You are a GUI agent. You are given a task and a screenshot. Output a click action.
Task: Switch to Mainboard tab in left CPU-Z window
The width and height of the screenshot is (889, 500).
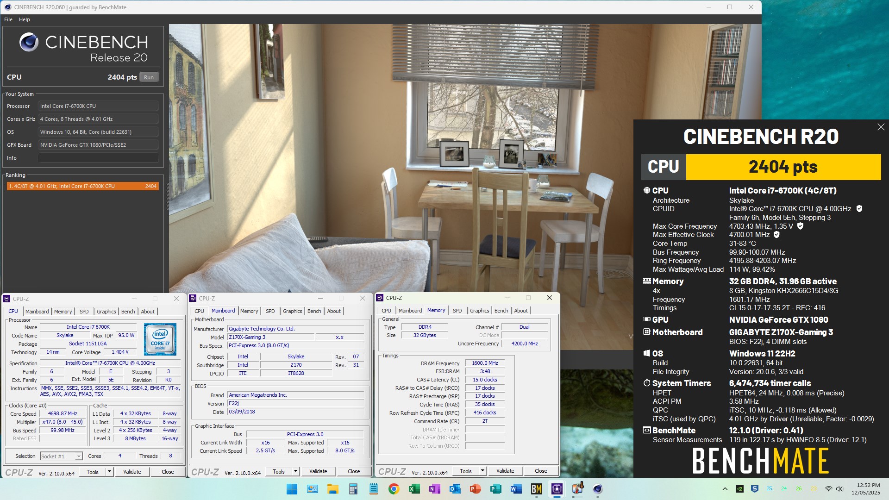37,312
